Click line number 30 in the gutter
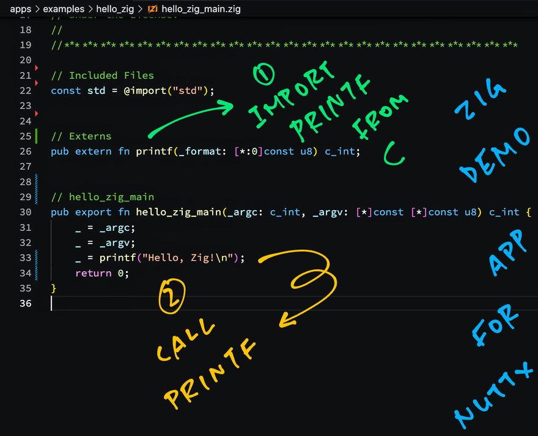The image size is (538, 436). (25, 212)
